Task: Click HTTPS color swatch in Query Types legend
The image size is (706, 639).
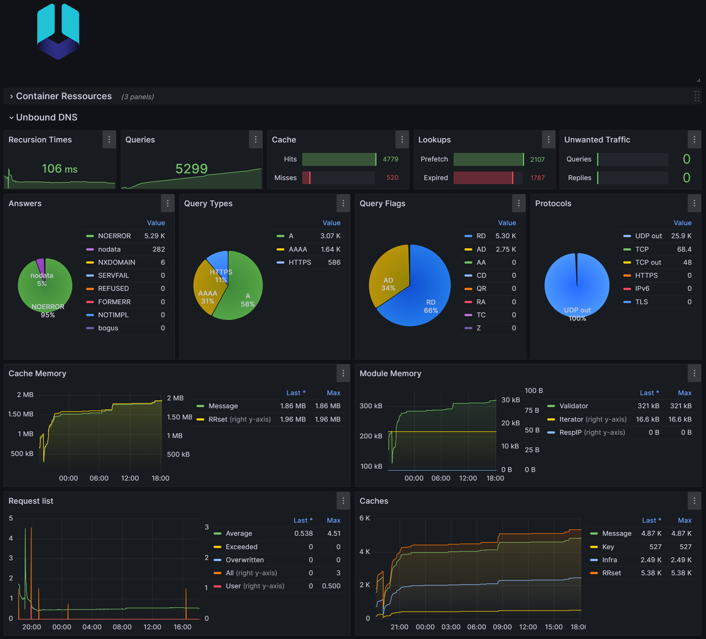Action: click(280, 262)
